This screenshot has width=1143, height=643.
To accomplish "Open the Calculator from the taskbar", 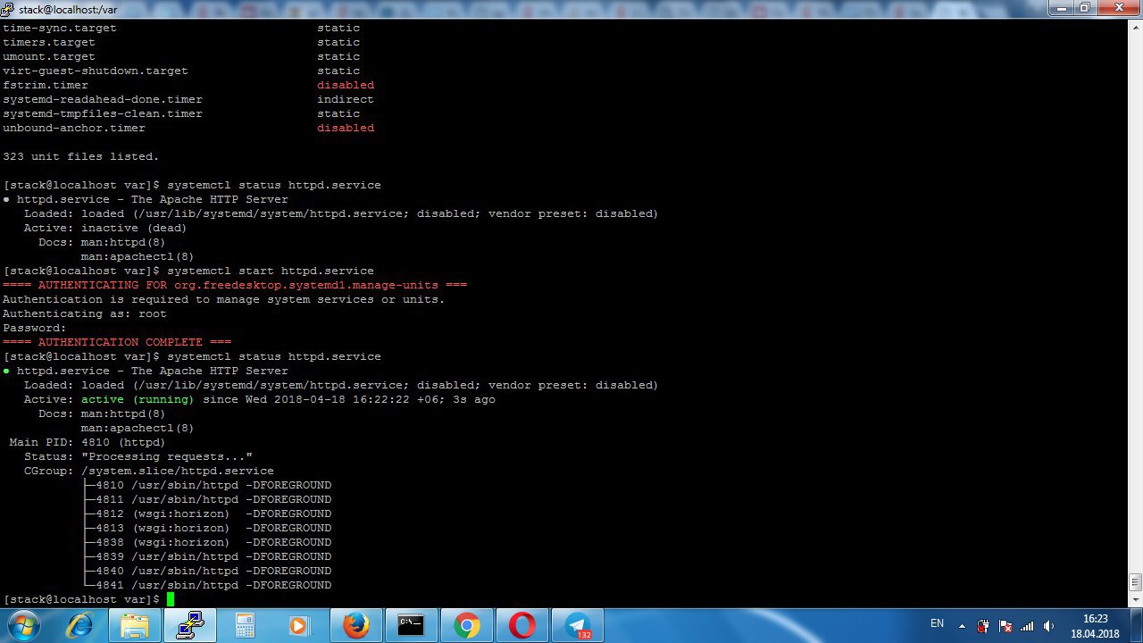I will tap(246, 625).
